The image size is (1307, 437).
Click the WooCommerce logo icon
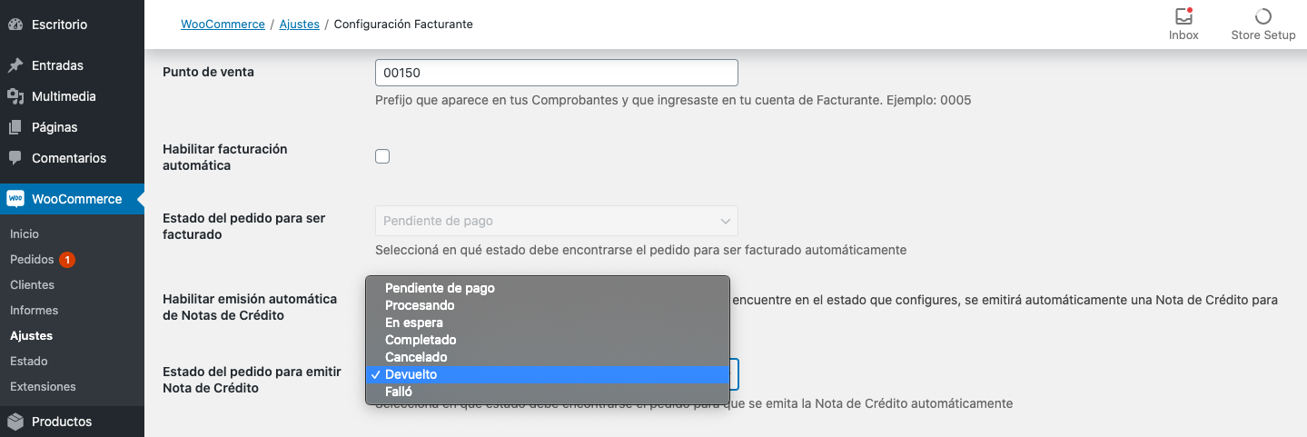tap(15, 199)
